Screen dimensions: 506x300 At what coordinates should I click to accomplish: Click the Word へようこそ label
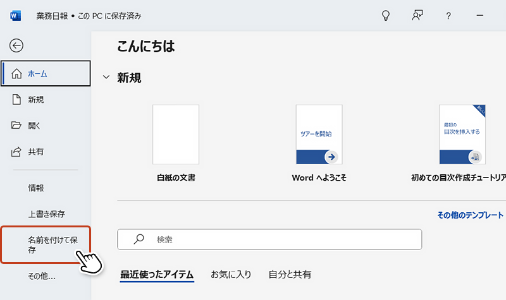319,178
